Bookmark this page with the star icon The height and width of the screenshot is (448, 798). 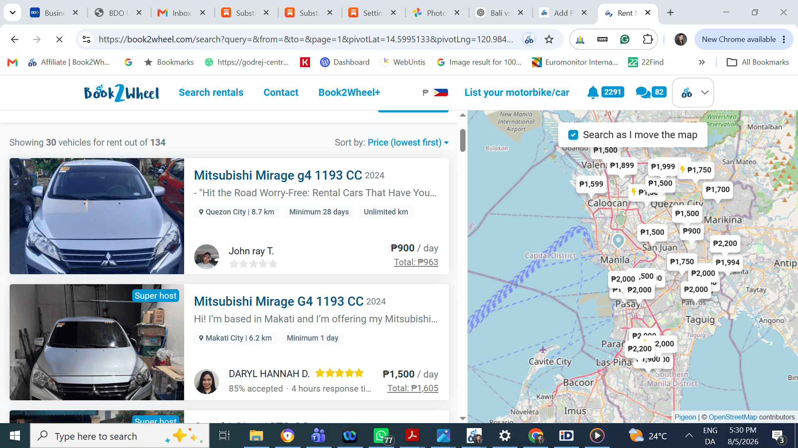click(x=549, y=39)
